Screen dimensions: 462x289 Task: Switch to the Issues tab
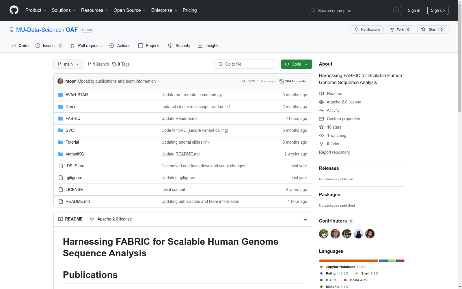[49, 46]
